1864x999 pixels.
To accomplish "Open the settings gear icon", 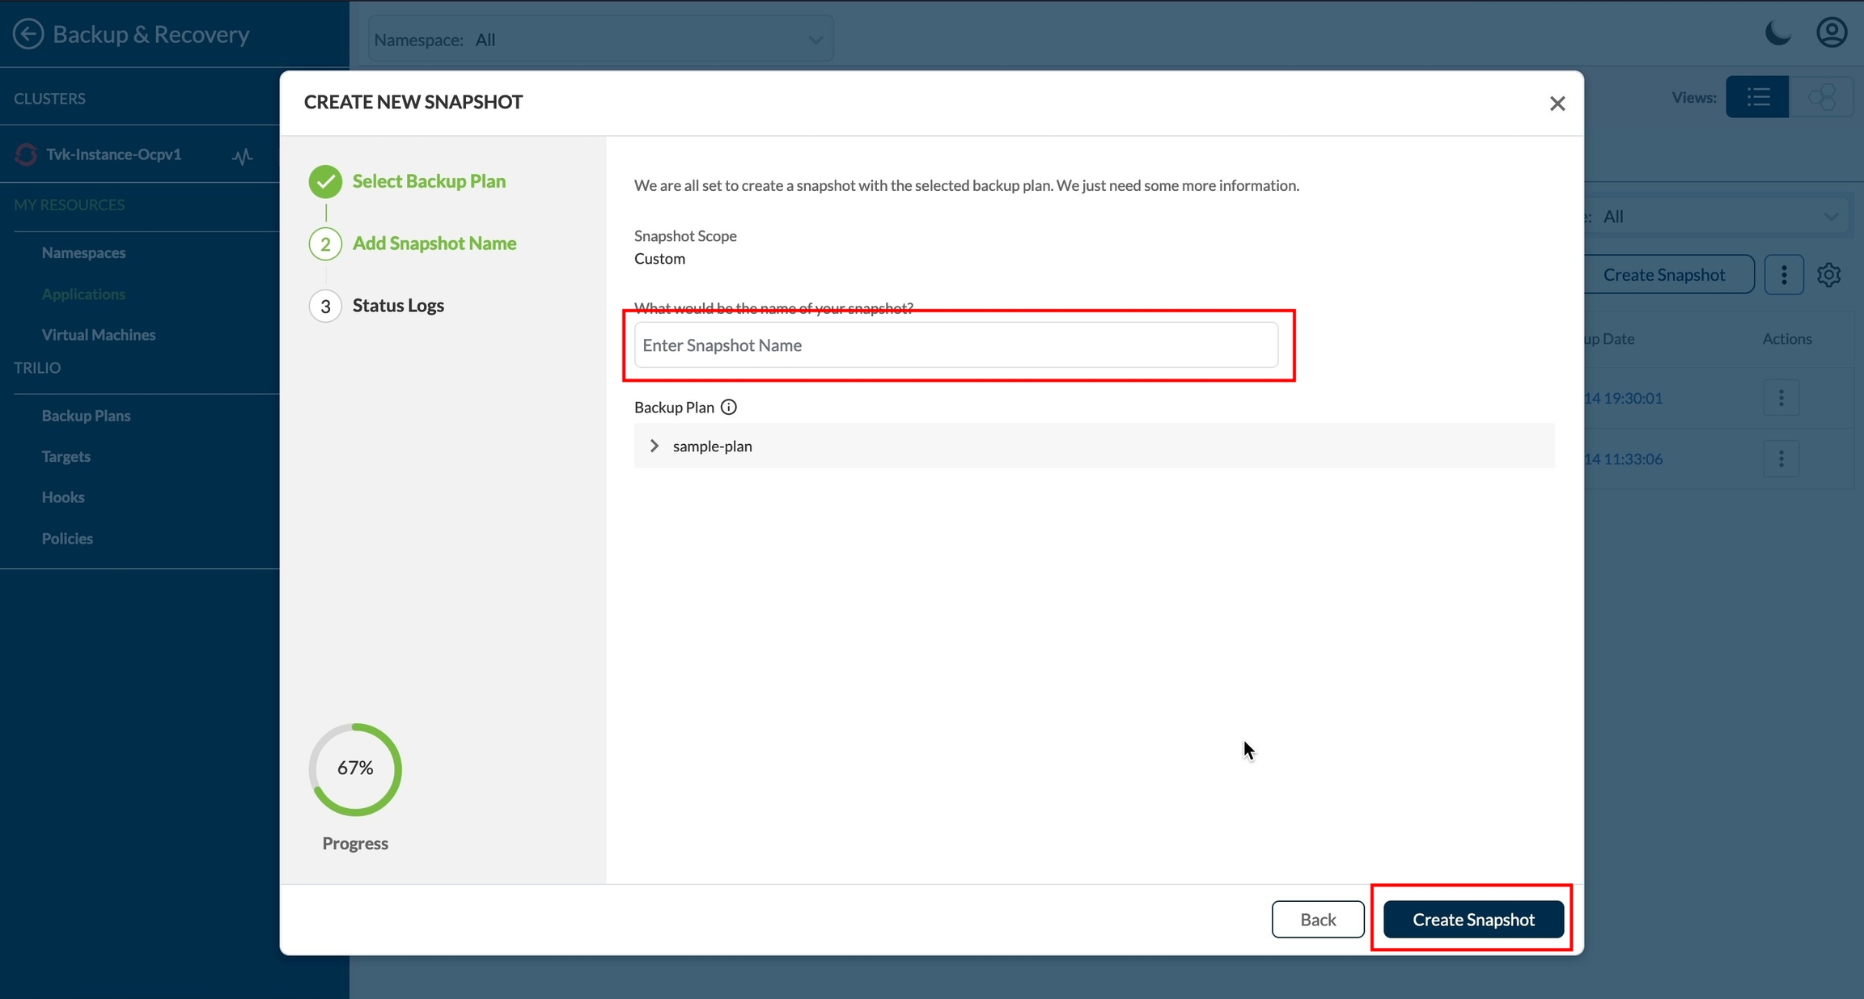I will (x=1828, y=275).
